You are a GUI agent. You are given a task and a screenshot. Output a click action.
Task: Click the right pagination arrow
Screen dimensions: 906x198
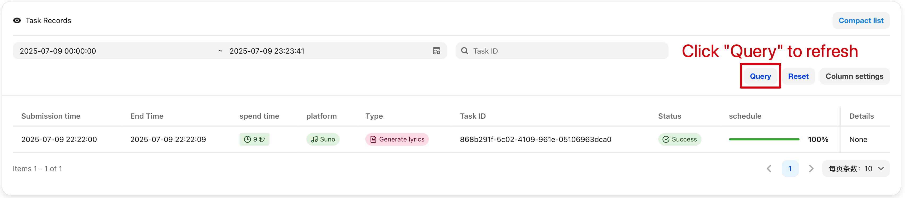811,169
